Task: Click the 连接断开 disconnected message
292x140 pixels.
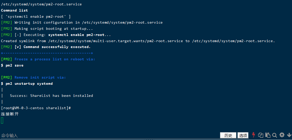Action: point(10,114)
